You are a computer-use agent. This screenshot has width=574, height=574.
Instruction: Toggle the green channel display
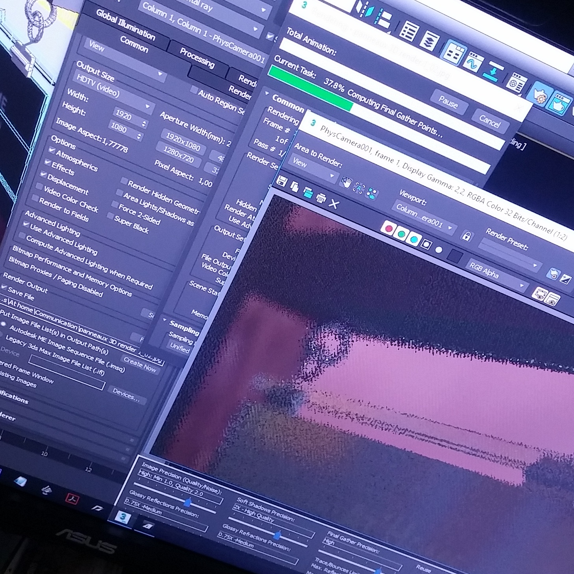[x=401, y=234]
